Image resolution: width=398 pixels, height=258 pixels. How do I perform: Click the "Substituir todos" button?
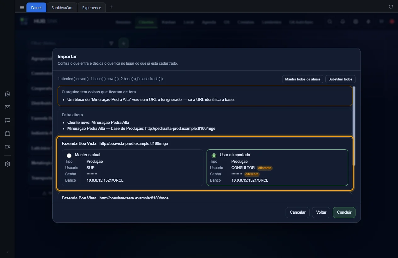(x=340, y=79)
